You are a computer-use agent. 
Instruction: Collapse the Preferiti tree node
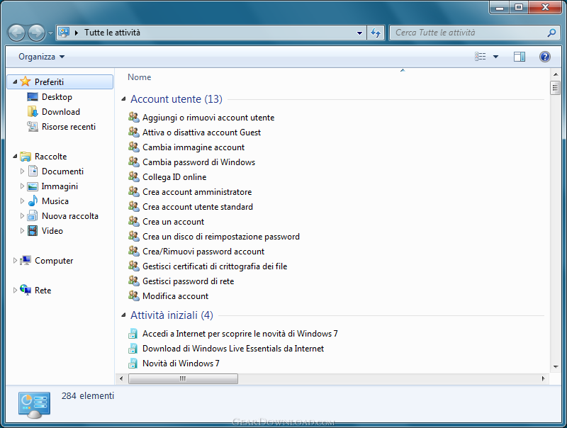[x=15, y=82]
